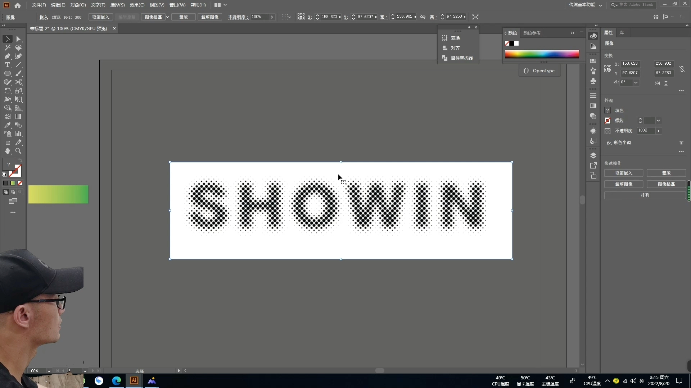Click the 裁剪图像 button in toolbar
Image resolution: width=691 pixels, height=388 pixels.
(x=209, y=17)
